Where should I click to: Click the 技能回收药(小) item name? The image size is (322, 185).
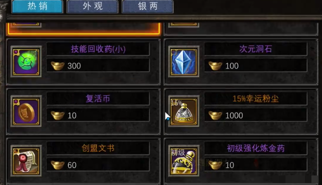click(98, 49)
